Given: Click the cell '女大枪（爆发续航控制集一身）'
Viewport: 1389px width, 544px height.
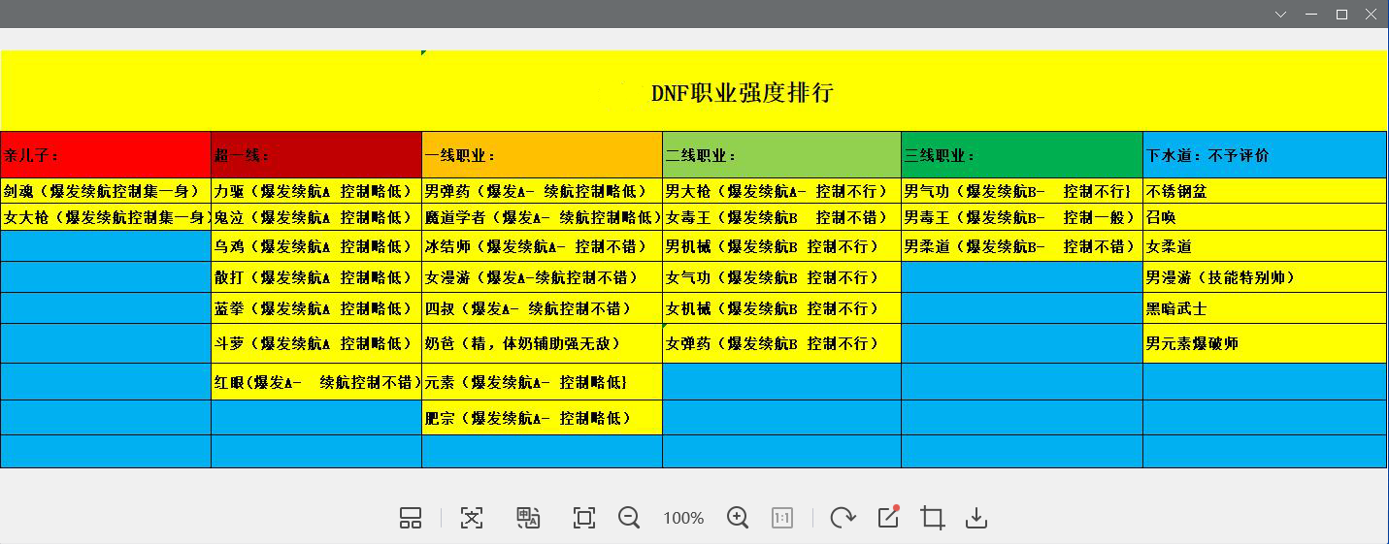Looking at the screenshot, I should 106,217.
